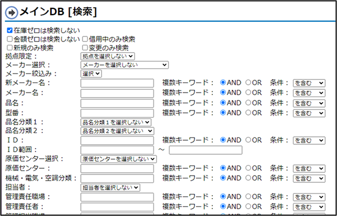Click the 拠点限定： label

tap(21, 56)
